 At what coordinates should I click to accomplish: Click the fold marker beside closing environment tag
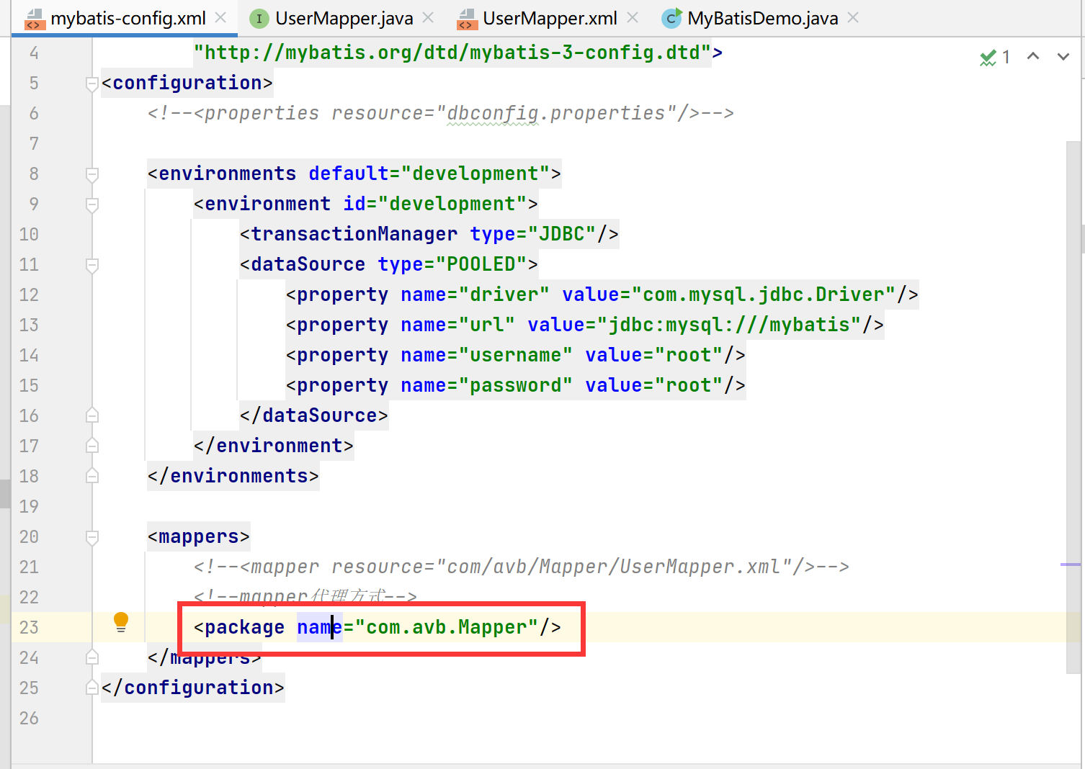pyautogui.click(x=92, y=446)
